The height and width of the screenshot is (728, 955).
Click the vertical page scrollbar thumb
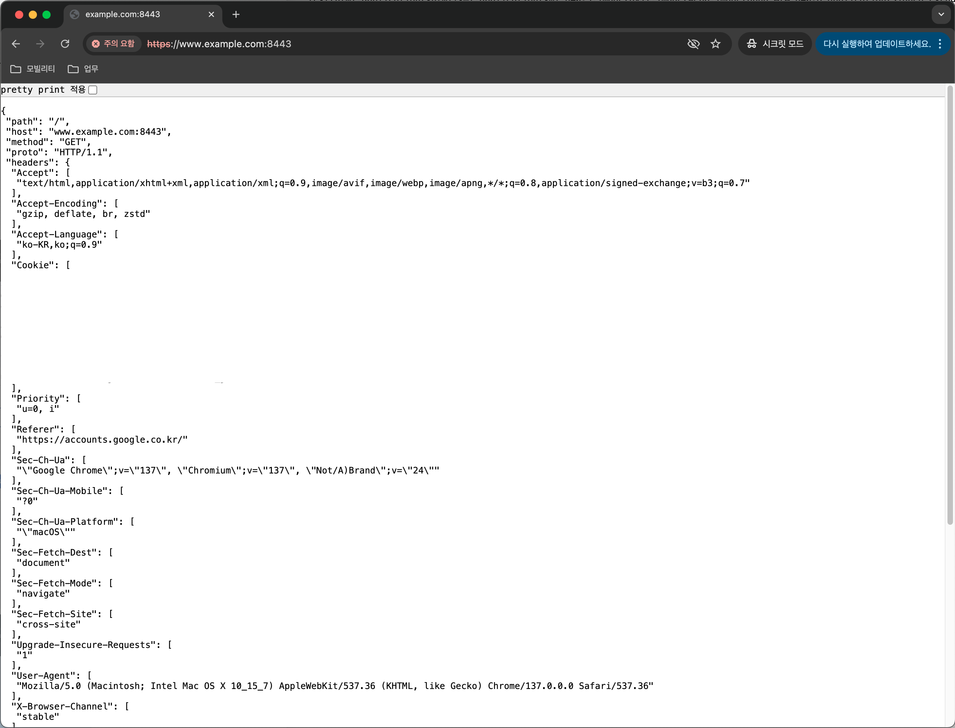coord(950,303)
